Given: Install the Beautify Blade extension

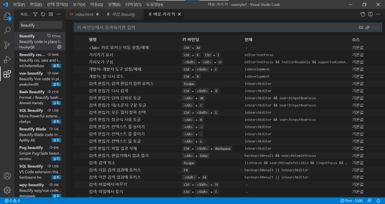Looking at the screenshot, I should pyautogui.click(x=56, y=140).
